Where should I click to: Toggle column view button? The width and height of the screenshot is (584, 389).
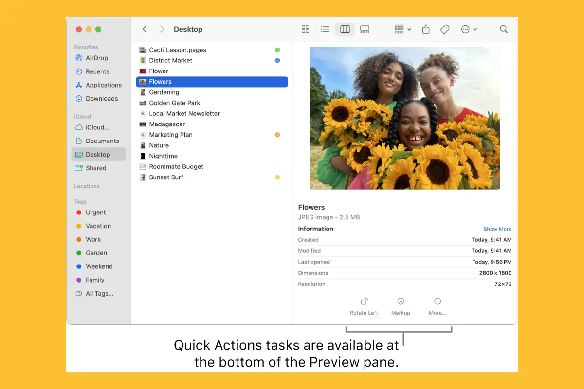pyautogui.click(x=345, y=29)
